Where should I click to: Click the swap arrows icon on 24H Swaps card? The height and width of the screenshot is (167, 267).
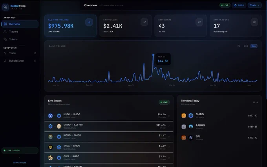tap(199, 22)
